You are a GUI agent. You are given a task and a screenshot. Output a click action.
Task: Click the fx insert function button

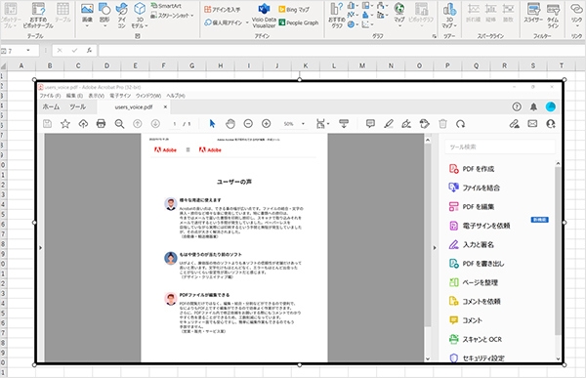tap(89, 50)
